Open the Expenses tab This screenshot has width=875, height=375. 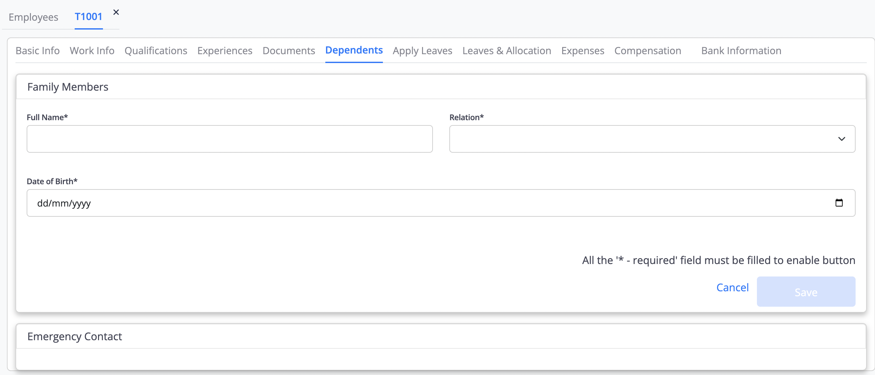(583, 51)
